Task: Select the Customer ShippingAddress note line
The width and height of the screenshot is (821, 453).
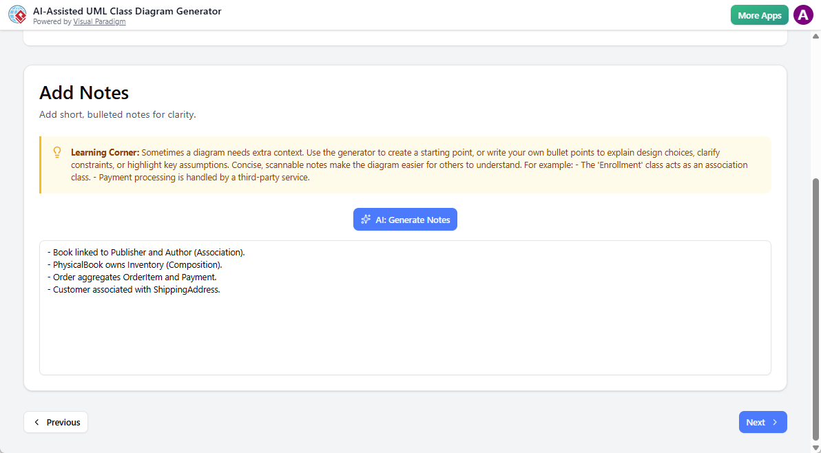Action: pyautogui.click(x=136, y=289)
